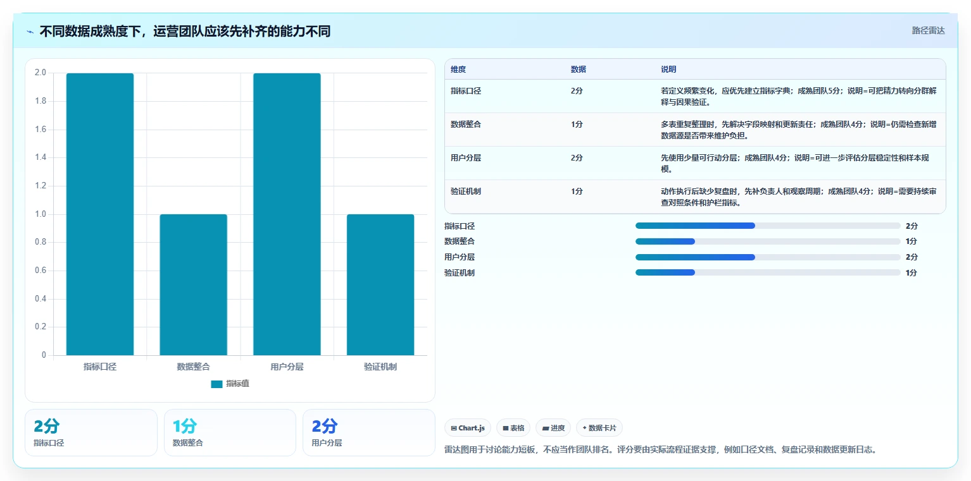Click the 路径雷达 label in the header
Screen dimensions: 971x481
[929, 30]
